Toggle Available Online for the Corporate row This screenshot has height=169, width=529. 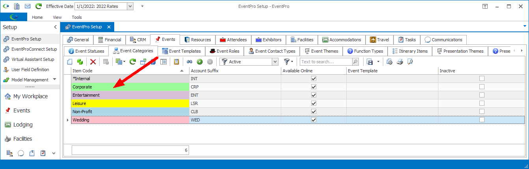click(314, 87)
